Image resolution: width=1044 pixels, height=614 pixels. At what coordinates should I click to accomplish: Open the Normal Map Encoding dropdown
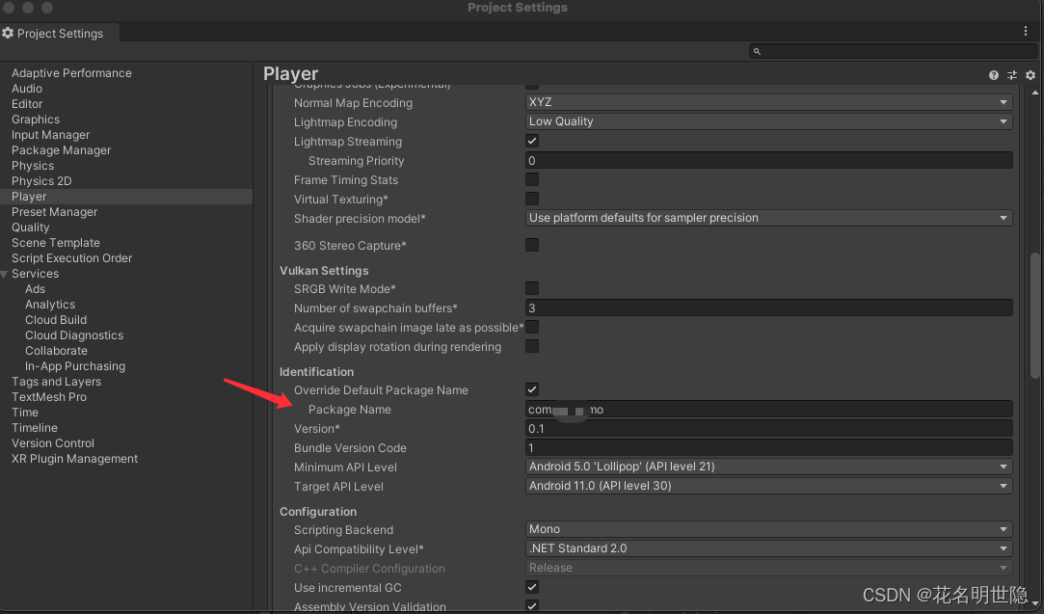(x=768, y=102)
